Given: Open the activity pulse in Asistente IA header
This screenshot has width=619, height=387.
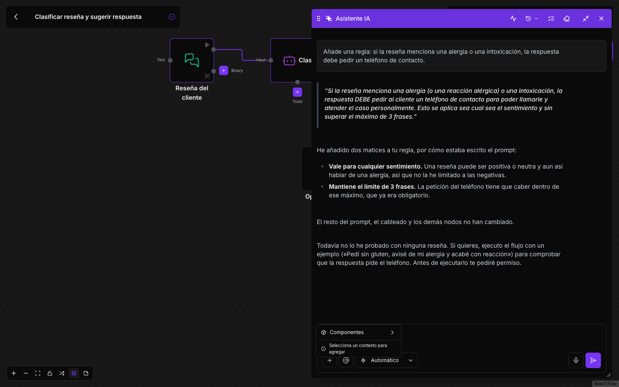Looking at the screenshot, I should pyautogui.click(x=513, y=18).
